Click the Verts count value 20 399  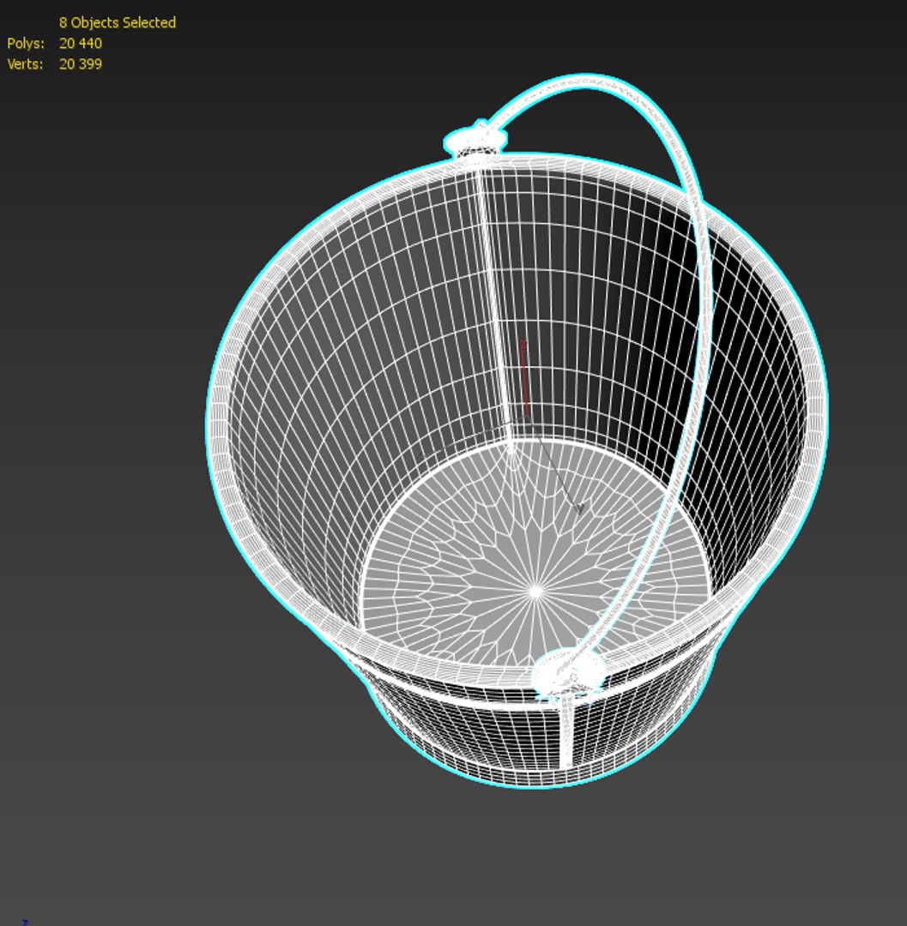[x=81, y=63]
